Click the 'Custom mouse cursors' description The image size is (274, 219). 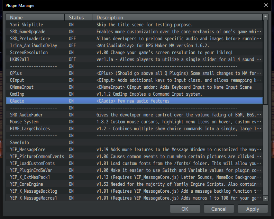(179, 122)
